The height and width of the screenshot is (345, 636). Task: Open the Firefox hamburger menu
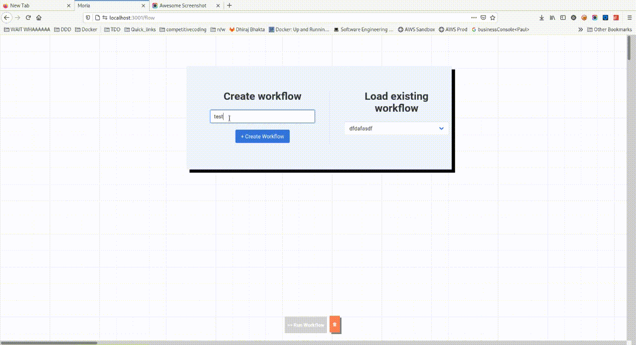point(630,17)
